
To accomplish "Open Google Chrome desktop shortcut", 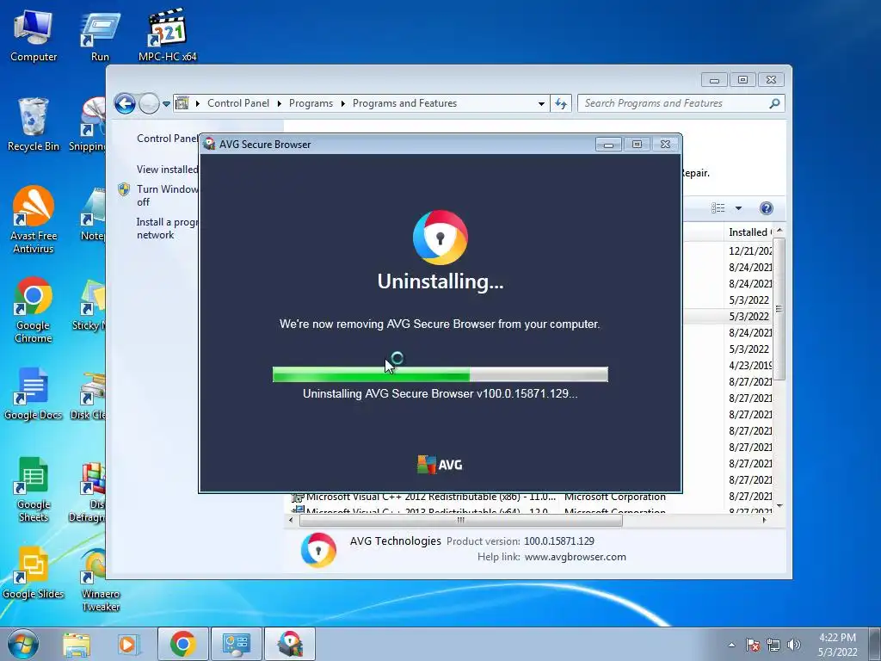I will (x=34, y=309).
